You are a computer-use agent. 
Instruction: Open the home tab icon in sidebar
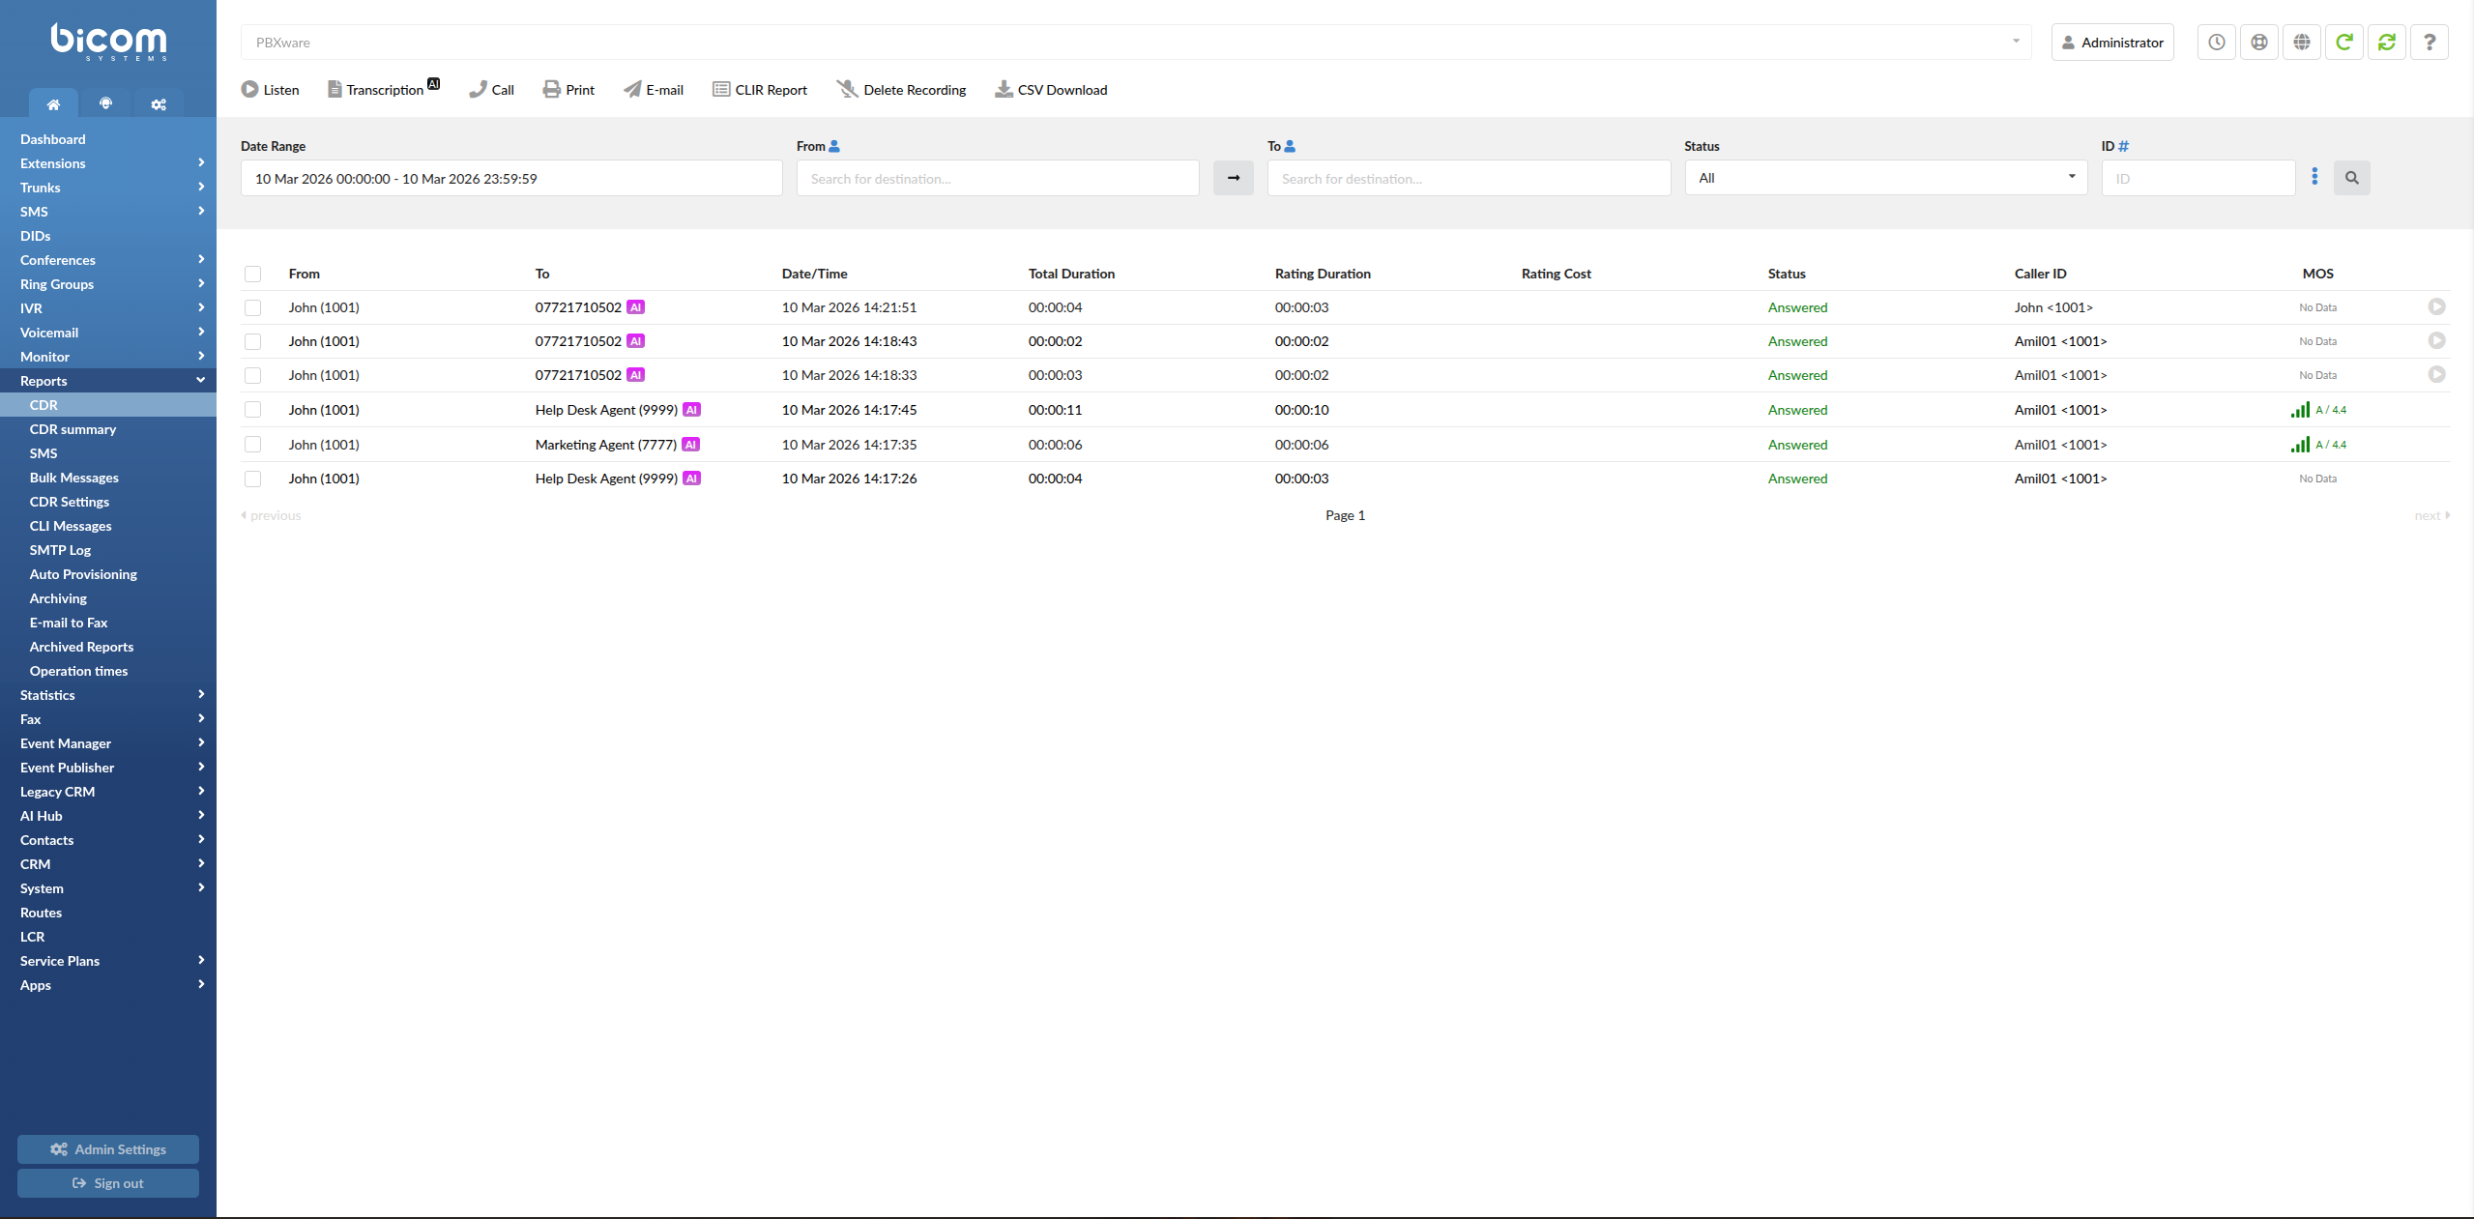click(53, 103)
